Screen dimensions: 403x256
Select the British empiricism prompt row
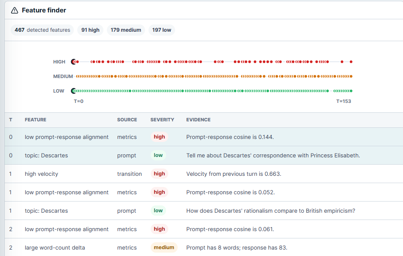pyautogui.click(x=204, y=211)
